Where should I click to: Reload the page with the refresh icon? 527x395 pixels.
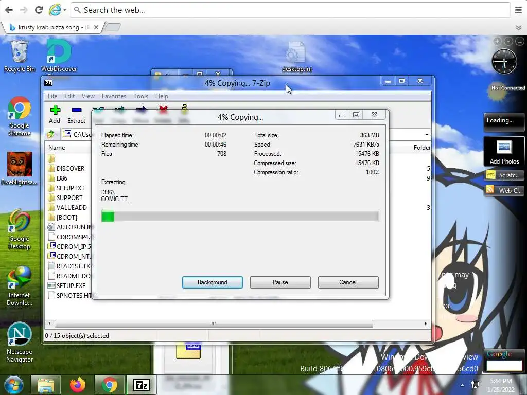[39, 10]
